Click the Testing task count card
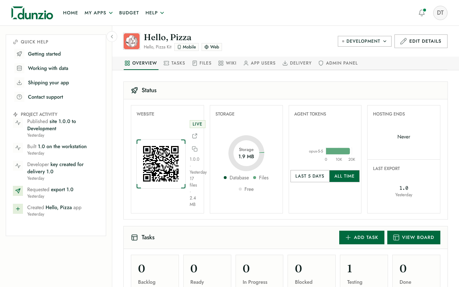This screenshot has height=287, width=459. [x=364, y=271]
